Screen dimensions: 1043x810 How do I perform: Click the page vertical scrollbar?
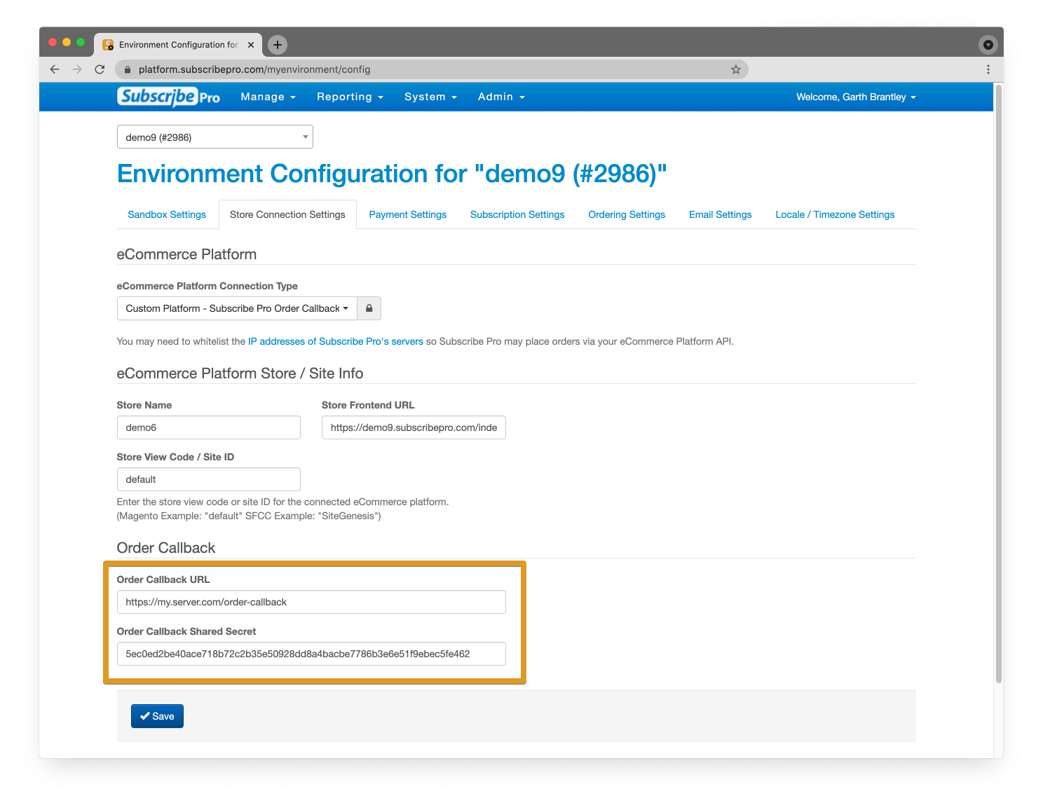click(999, 383)
